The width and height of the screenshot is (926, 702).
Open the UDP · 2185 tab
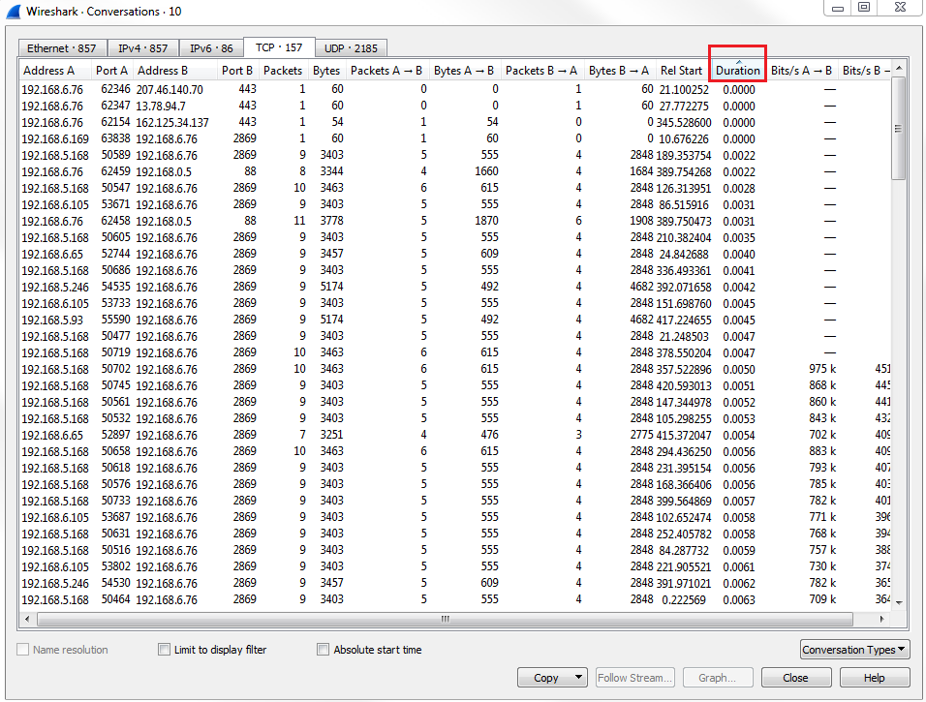[x=350, y=48]
